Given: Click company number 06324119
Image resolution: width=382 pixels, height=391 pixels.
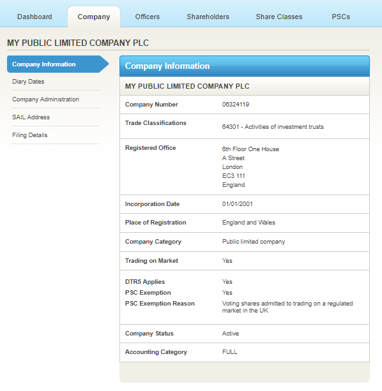Looking at the screenshot, I should click(x=236, y=105).
